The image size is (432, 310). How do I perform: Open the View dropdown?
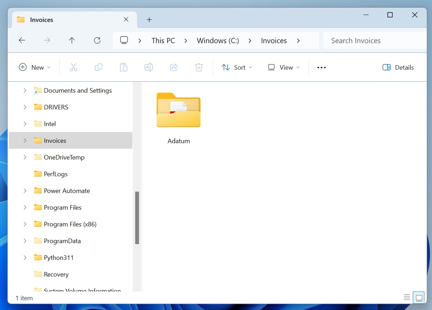pyautogui.click(x=284, y=67)
